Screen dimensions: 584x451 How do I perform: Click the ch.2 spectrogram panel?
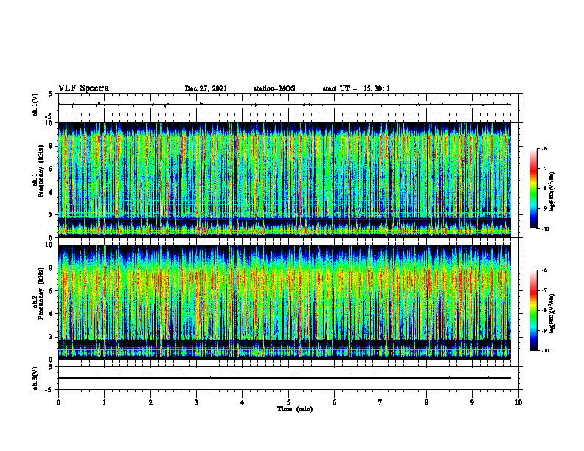coord(285,302)
